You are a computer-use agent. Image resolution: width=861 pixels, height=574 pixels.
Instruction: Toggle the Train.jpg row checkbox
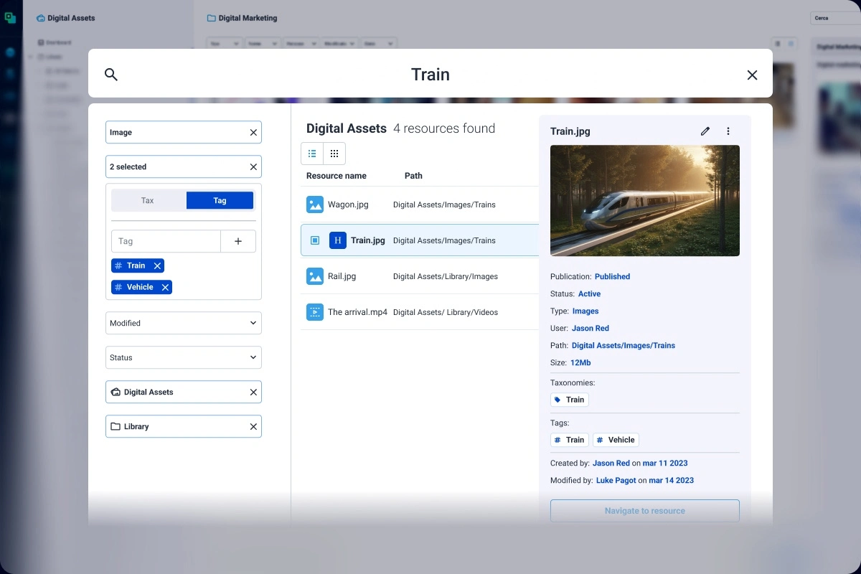315,240
